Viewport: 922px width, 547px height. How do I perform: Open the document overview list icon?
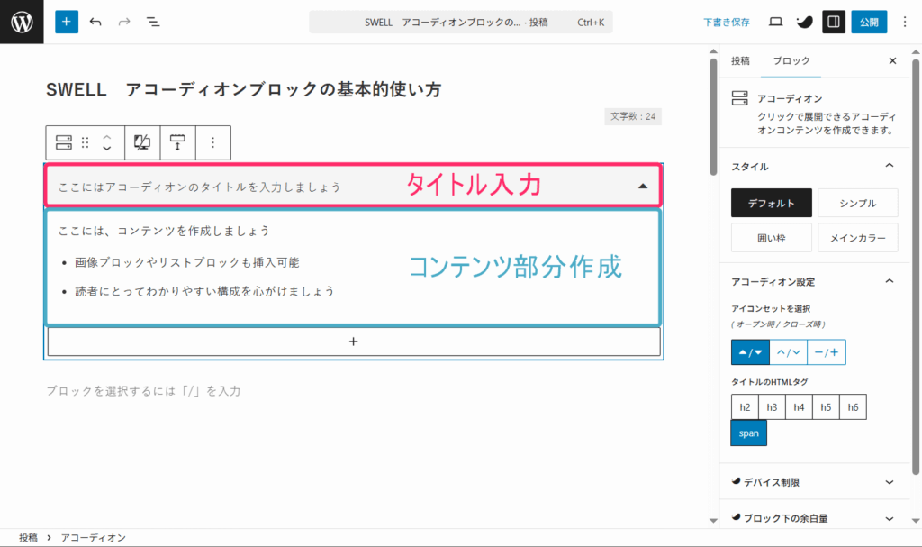coord(153,22)
